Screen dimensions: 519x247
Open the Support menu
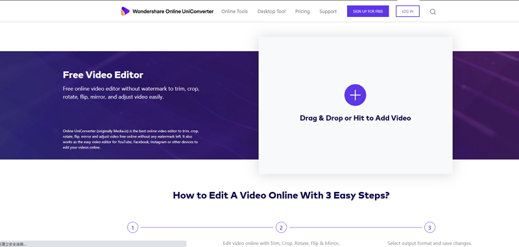point(328,12)
